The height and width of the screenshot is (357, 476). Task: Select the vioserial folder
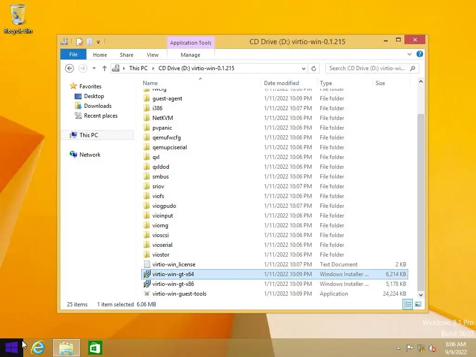274,245
